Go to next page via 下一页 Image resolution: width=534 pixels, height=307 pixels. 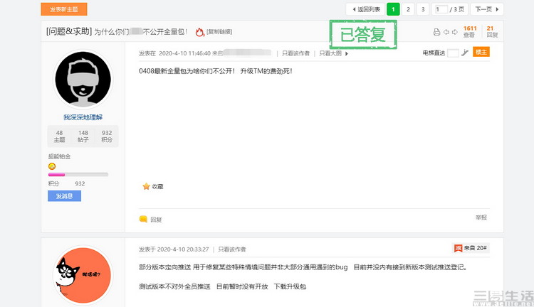click(x=487, y=9)
